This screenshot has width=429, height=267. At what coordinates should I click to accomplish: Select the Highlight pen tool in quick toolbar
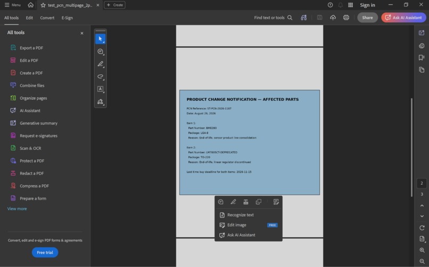pos(101,64)
